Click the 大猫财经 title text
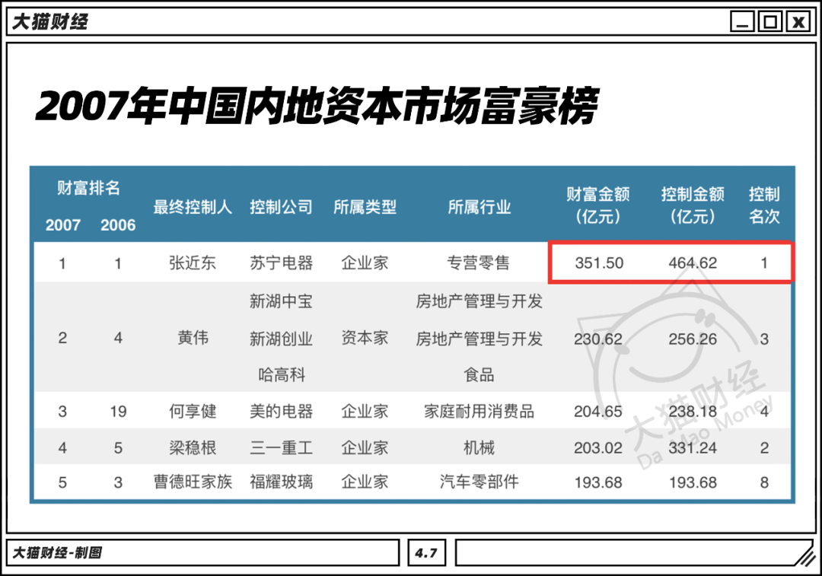The height and width of the screenshot is (576, 822). point(49,22)
